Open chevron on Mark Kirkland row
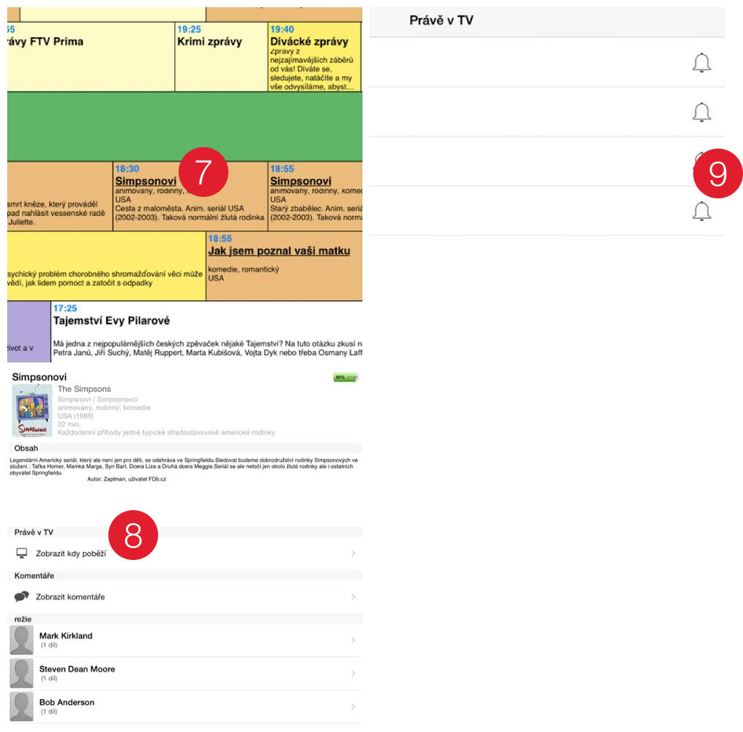Image resolution: width=743 pixels, height=732 pixels. point(353,640)
